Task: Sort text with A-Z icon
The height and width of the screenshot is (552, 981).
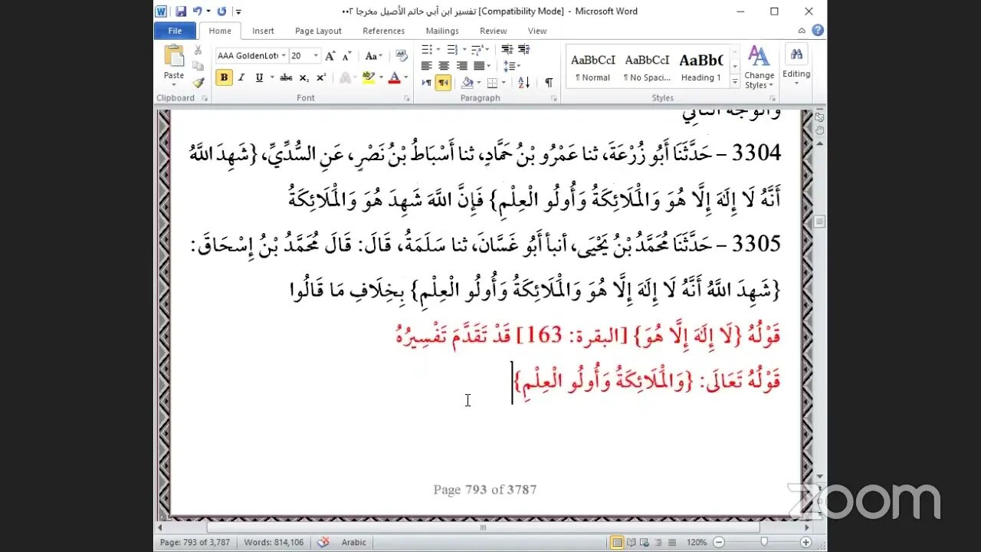Action: [524, 83]
